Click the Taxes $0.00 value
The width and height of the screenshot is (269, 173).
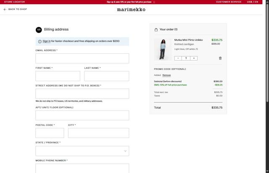click(219, 96)
